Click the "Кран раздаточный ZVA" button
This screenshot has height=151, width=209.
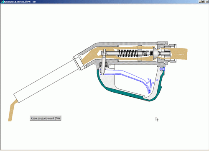(x=46, y=118)
